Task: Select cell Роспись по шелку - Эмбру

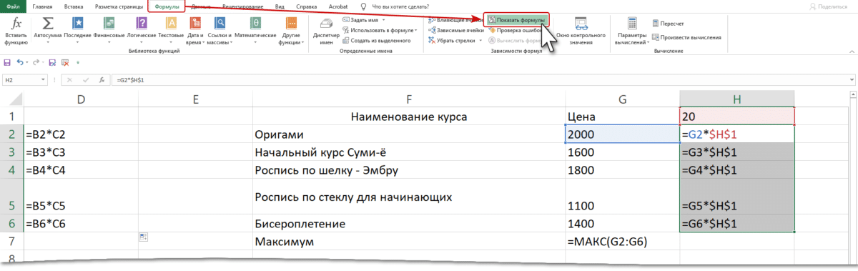Action: coord(408,170)
